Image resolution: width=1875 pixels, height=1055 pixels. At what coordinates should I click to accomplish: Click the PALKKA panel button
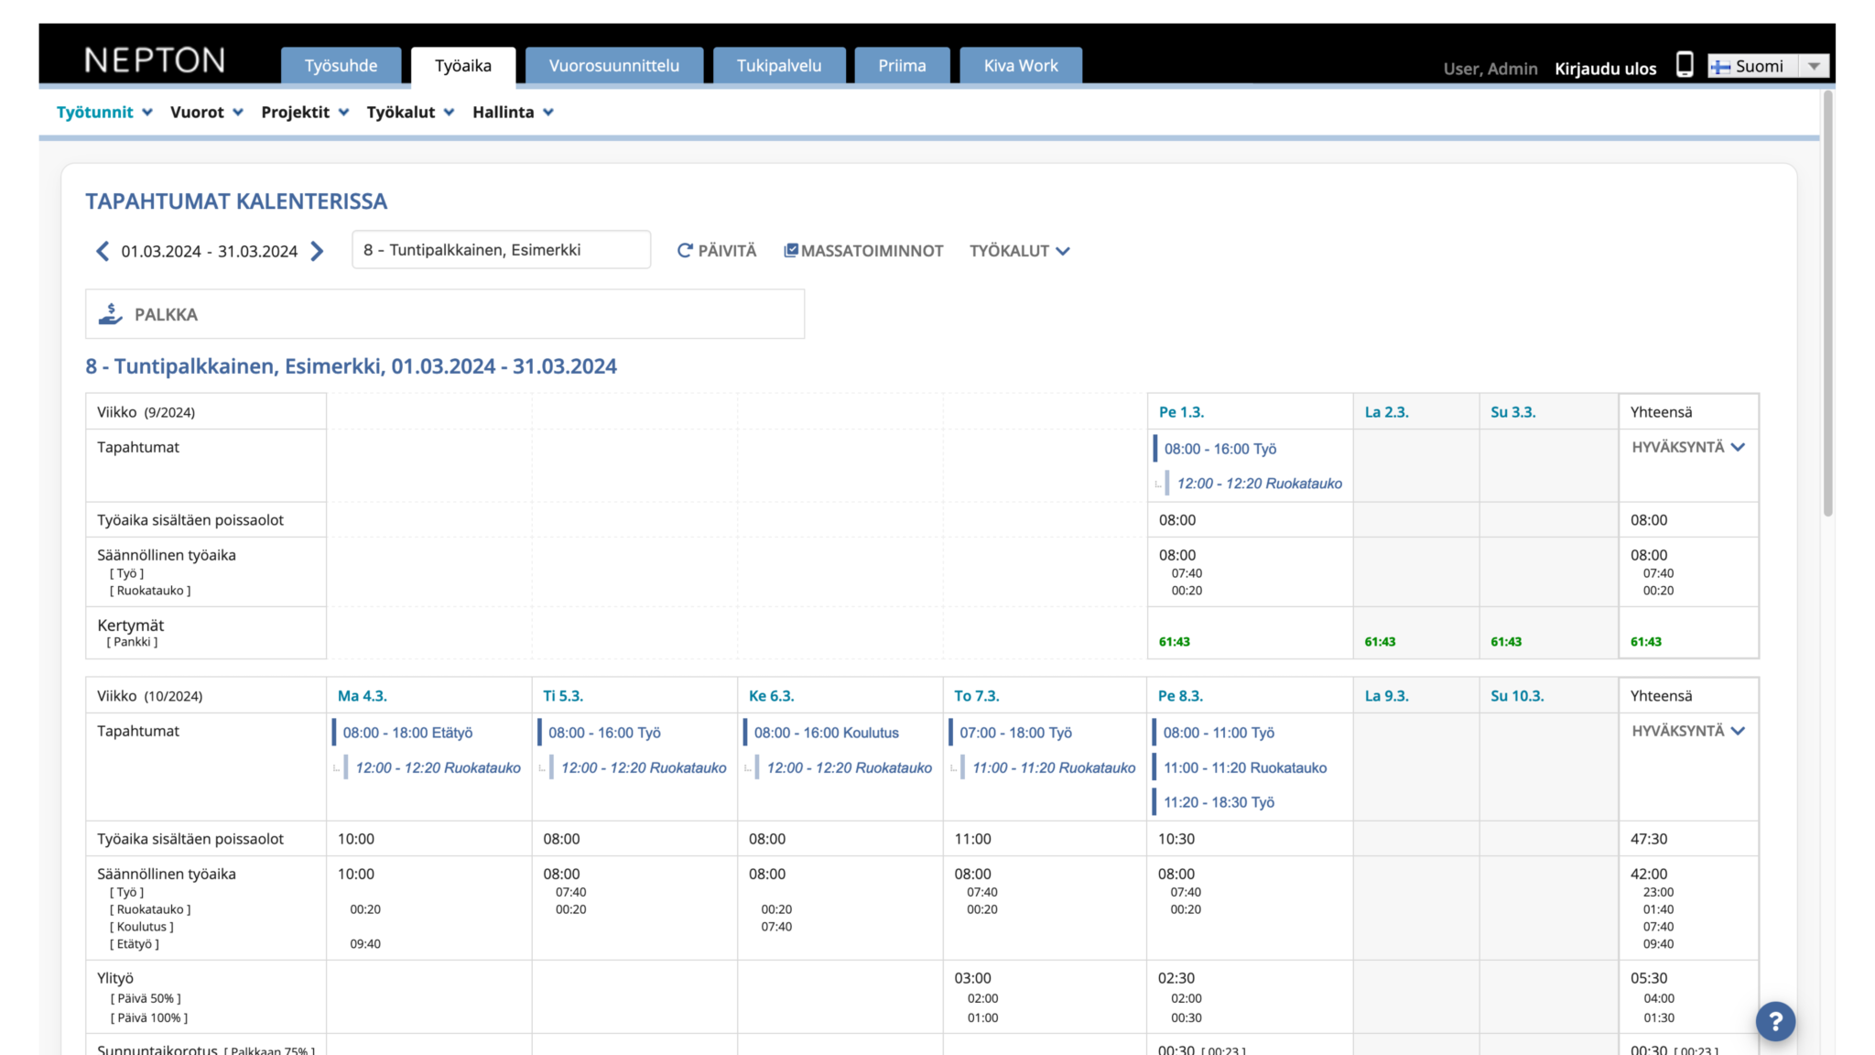(445, 314)
